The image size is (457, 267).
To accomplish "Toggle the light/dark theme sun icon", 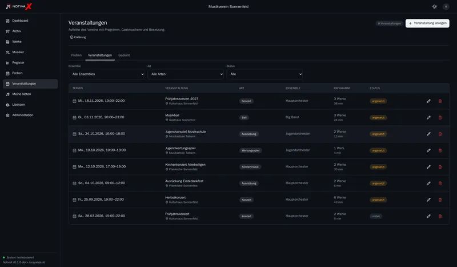I will tap(435, 7).
